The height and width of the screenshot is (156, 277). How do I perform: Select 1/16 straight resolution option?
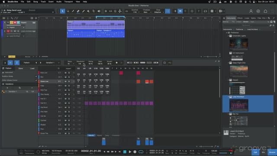tap(96, 68)
